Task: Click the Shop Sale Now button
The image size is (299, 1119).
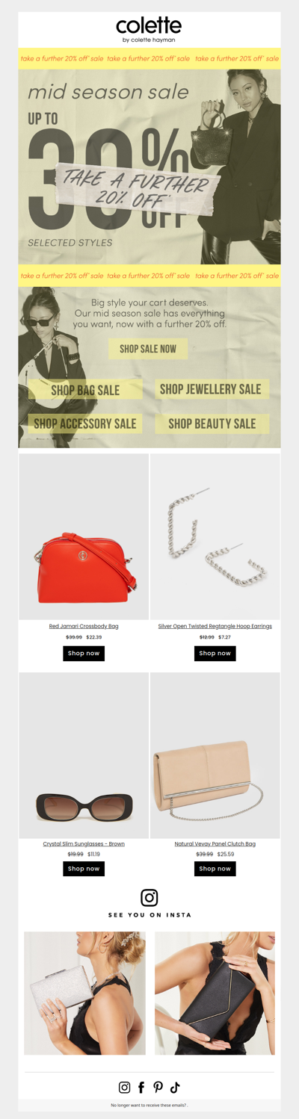Action: pyautogui.click(x=148, y=349)
